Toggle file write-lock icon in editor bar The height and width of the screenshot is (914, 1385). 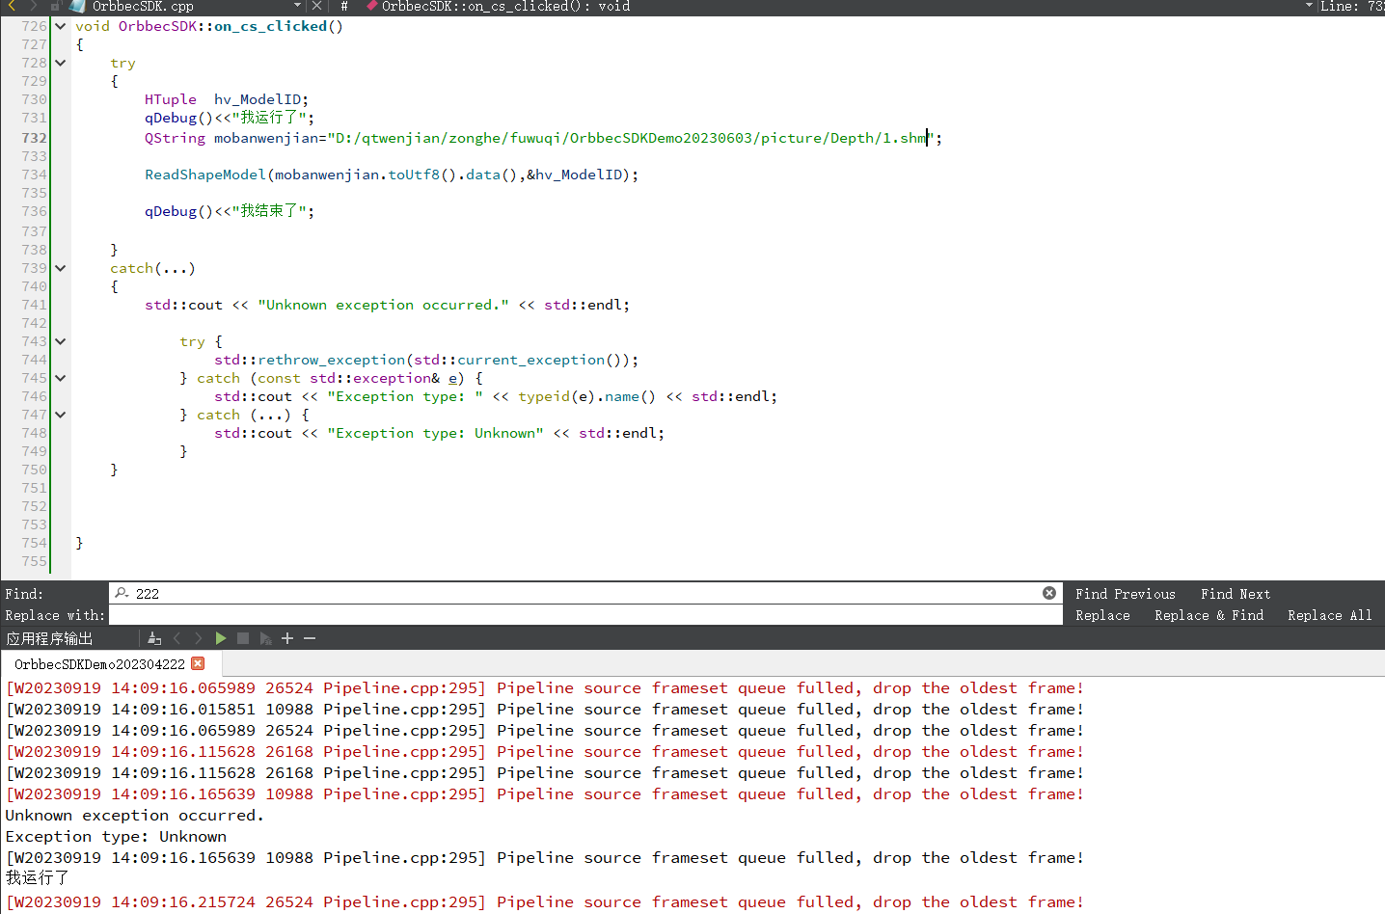pyautogui.click(x=56, y=6)
